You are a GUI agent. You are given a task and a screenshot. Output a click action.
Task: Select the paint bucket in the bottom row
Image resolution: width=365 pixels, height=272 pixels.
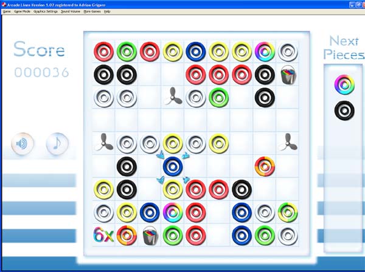[x=150, y=235]
